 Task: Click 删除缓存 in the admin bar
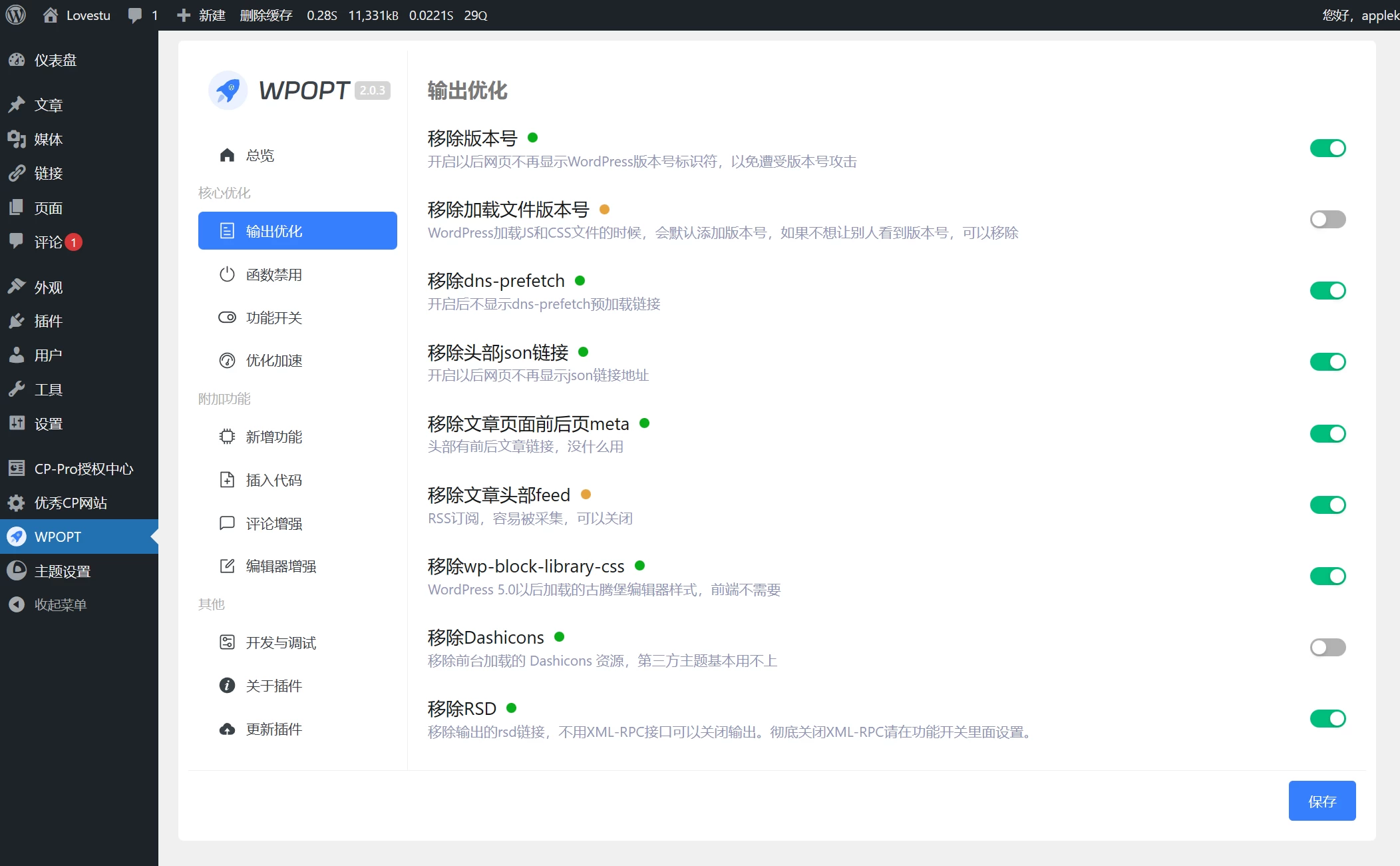265,15
